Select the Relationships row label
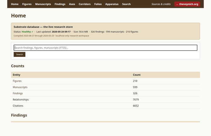This screenshot has height=136, width=211. tap(21, 100)
